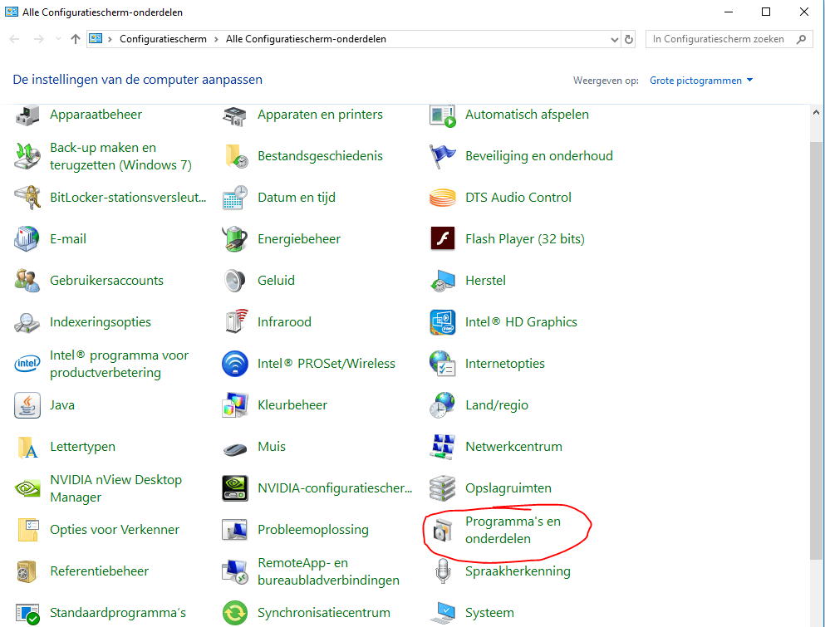Click the search magnifier icon
The image size is (825, 627).
coord(801,40)
